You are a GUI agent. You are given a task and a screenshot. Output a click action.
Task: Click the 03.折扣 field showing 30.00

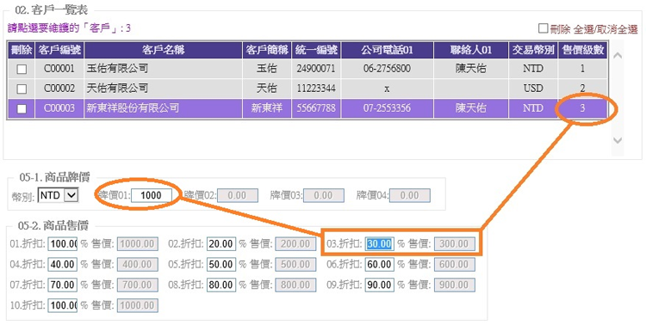coord(380,244)
